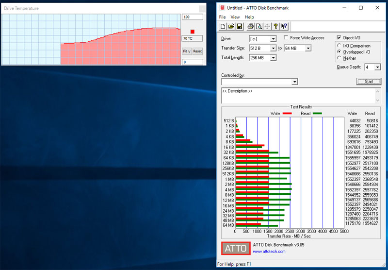Click the yellow question mark About icon
This screenshot has width=388, height=270.
tap(275, 26)
